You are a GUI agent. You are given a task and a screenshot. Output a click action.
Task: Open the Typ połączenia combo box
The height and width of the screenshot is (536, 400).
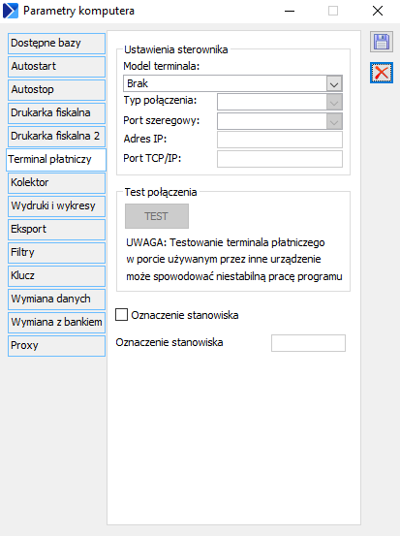click(x=280, y=102)
